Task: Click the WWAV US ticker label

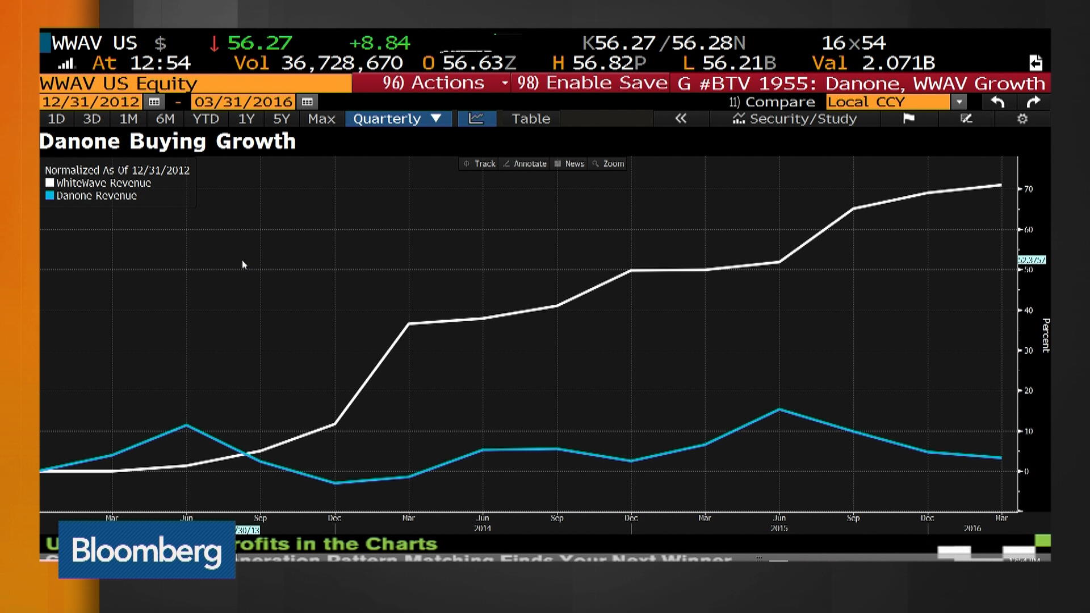Action: coord(94,43)
